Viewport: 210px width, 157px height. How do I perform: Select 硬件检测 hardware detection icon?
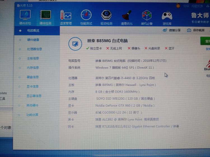[x=46, y=17]
